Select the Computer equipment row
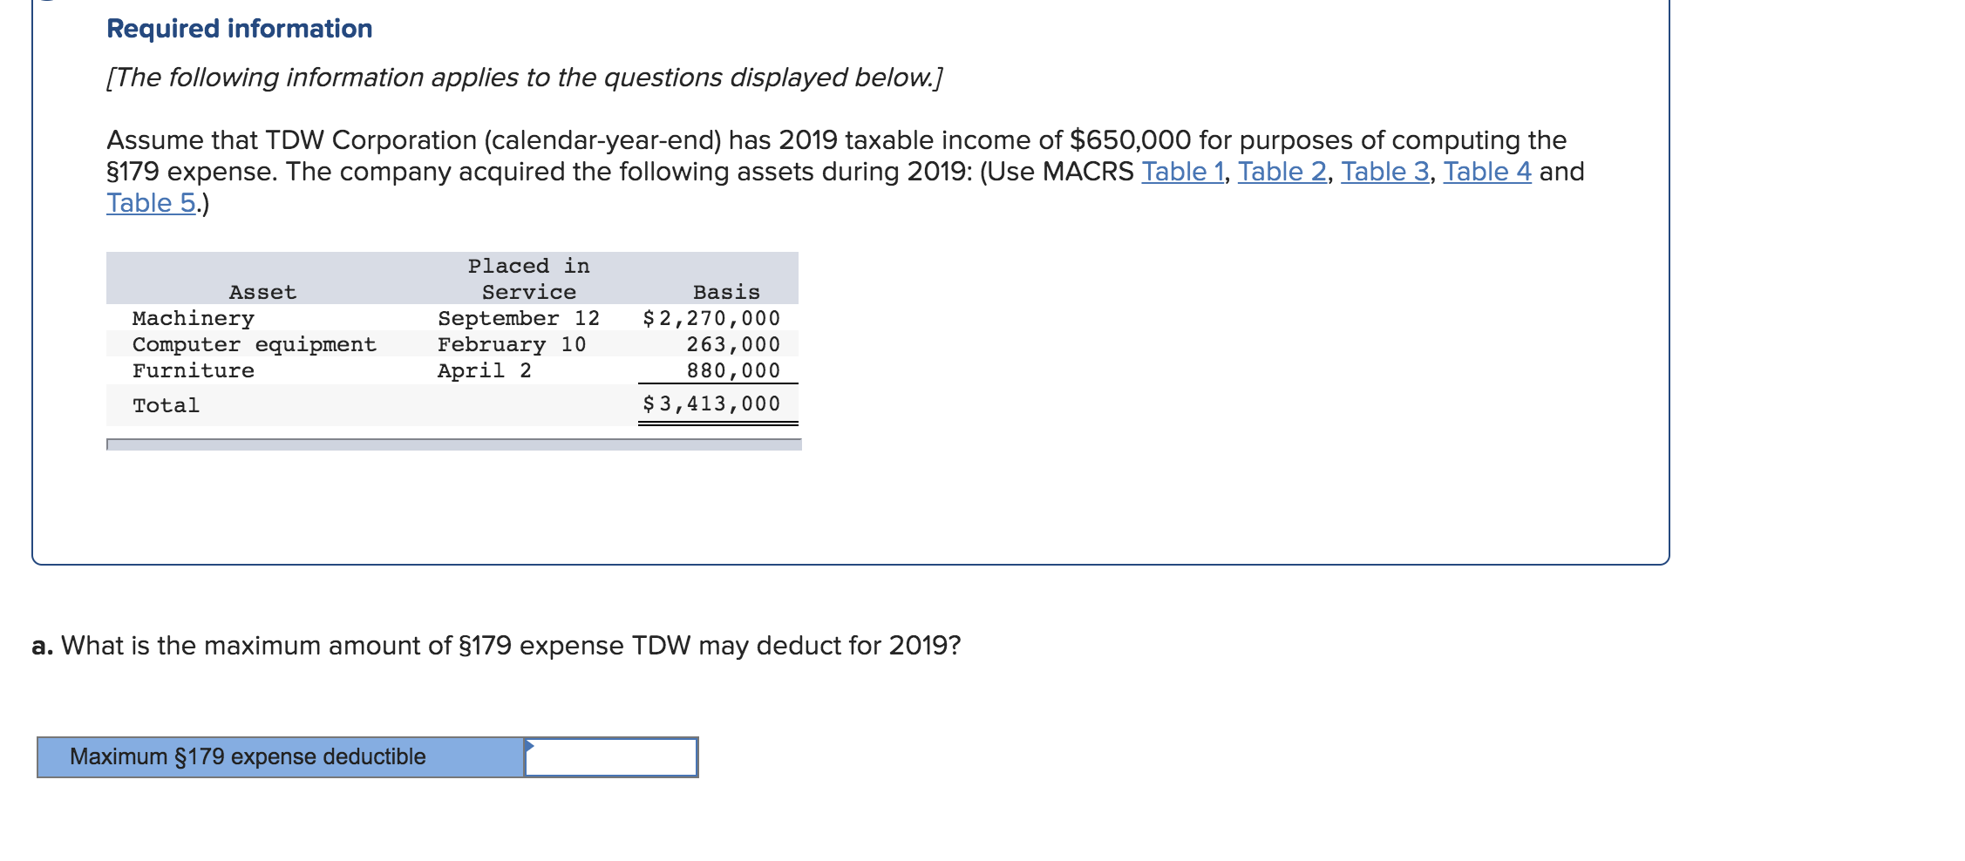 click(254, 344)
